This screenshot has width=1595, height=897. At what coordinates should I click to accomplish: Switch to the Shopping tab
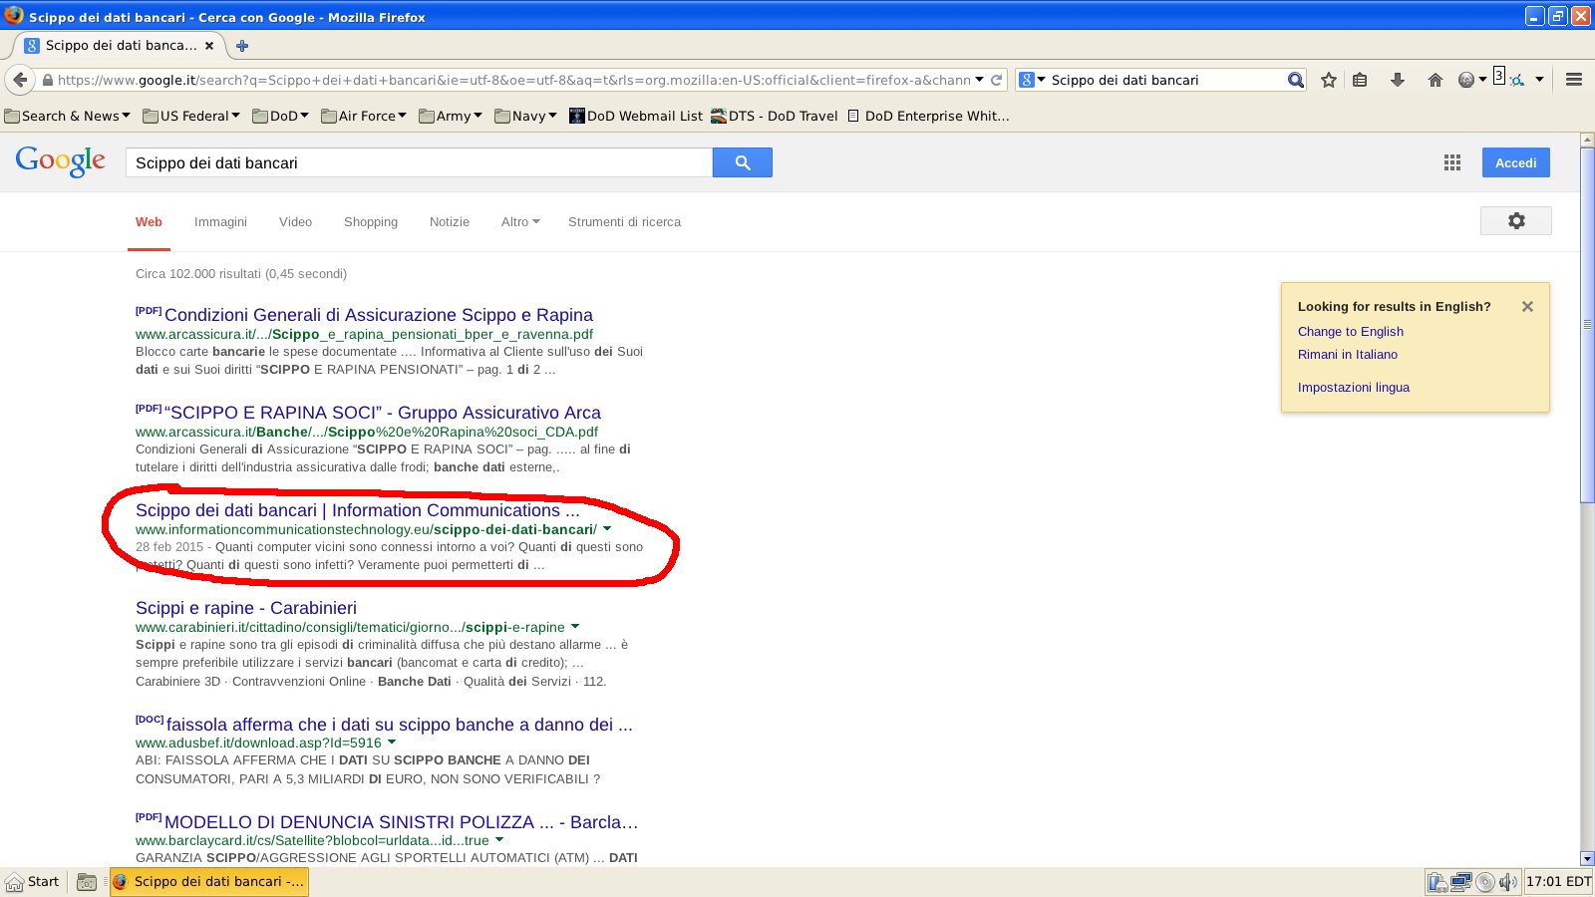coord(371,222)
